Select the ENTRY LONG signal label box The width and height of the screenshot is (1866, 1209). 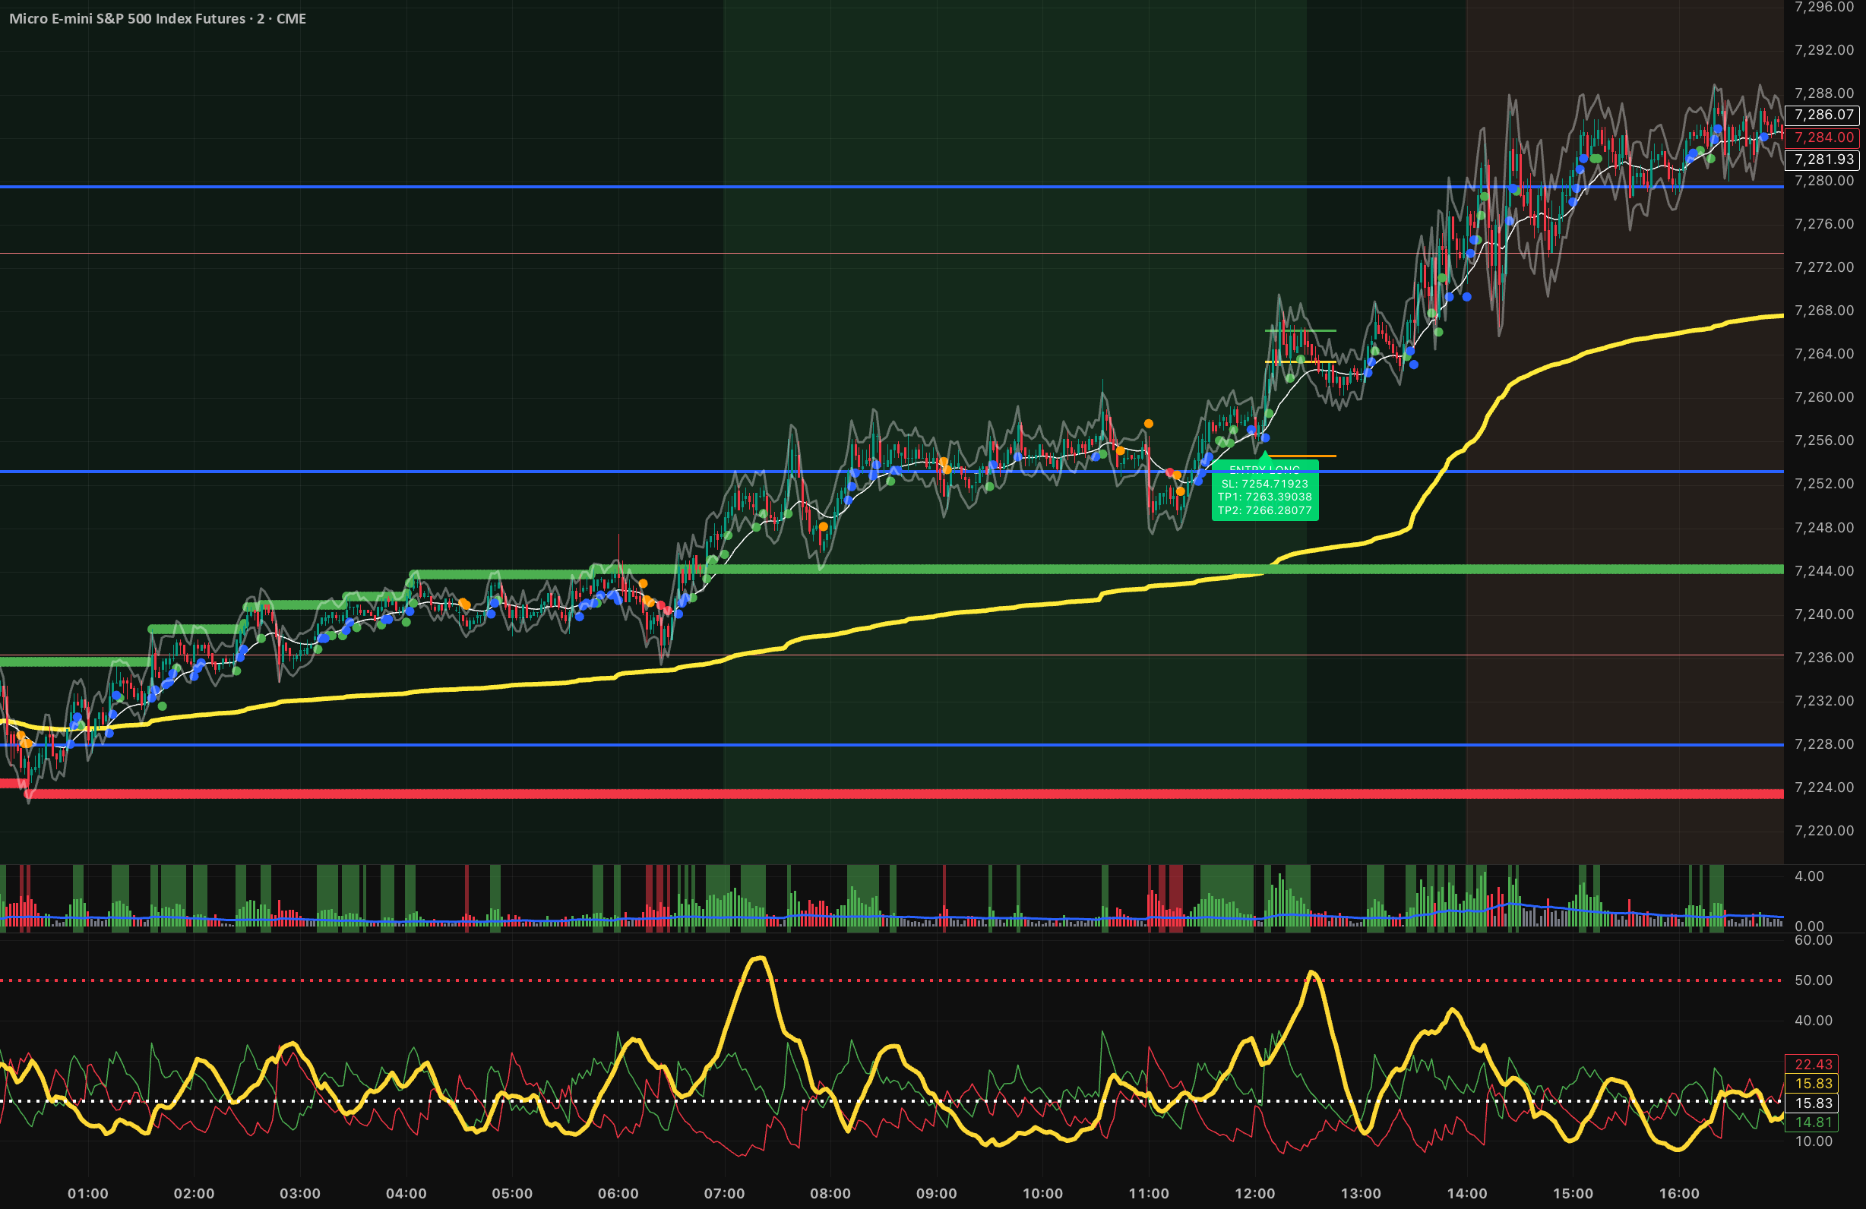[x=1265, y=490]
